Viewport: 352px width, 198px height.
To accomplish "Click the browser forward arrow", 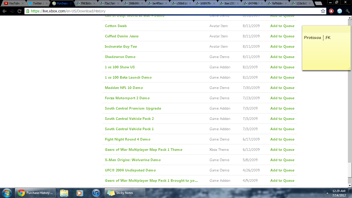I will (12, 11).
